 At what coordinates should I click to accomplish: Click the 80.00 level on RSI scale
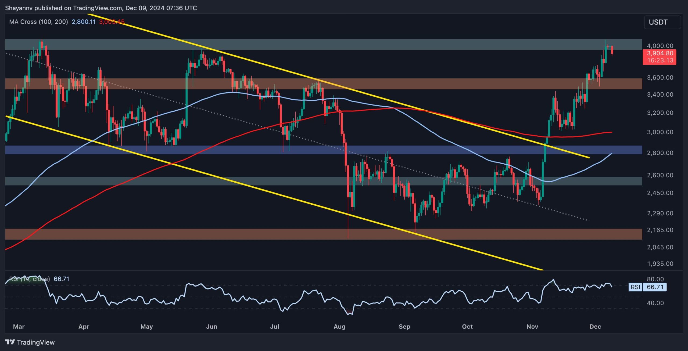click(655, 279)
